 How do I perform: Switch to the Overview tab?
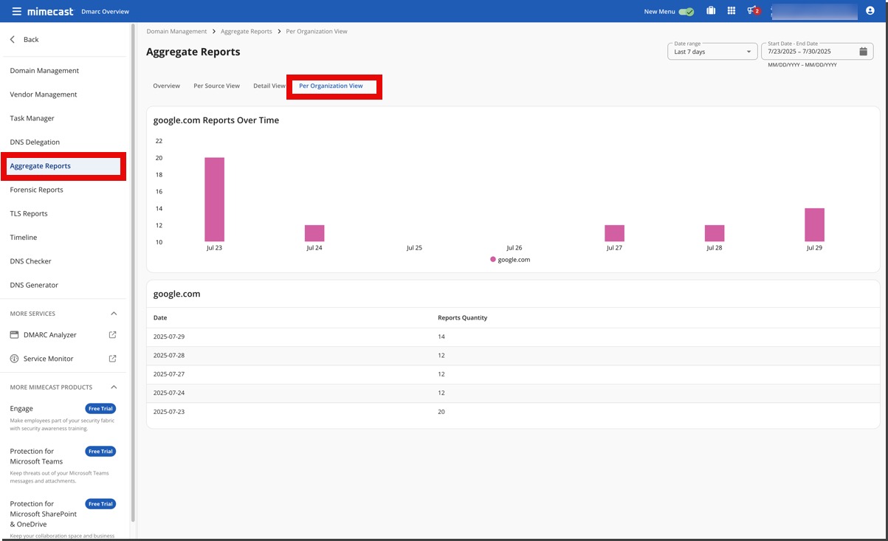pos(166,86)
